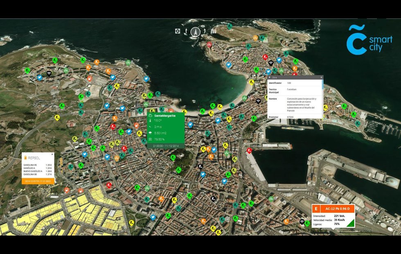Select the Twitter marker left of the WiFi marker
Image resolution: width=401 pixels, height=254 pixels.
pyautogui.click(x=40, y=77)
